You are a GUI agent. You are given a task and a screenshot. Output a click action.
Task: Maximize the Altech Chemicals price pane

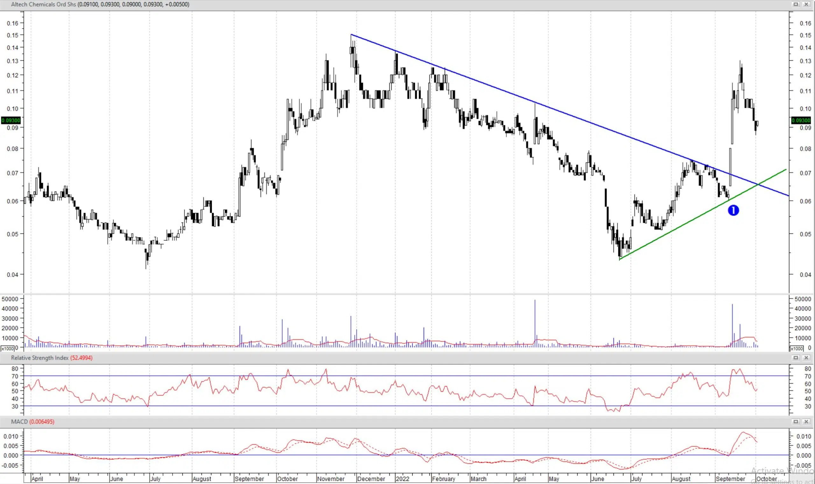pyautogui.click(x=796, y=4)
